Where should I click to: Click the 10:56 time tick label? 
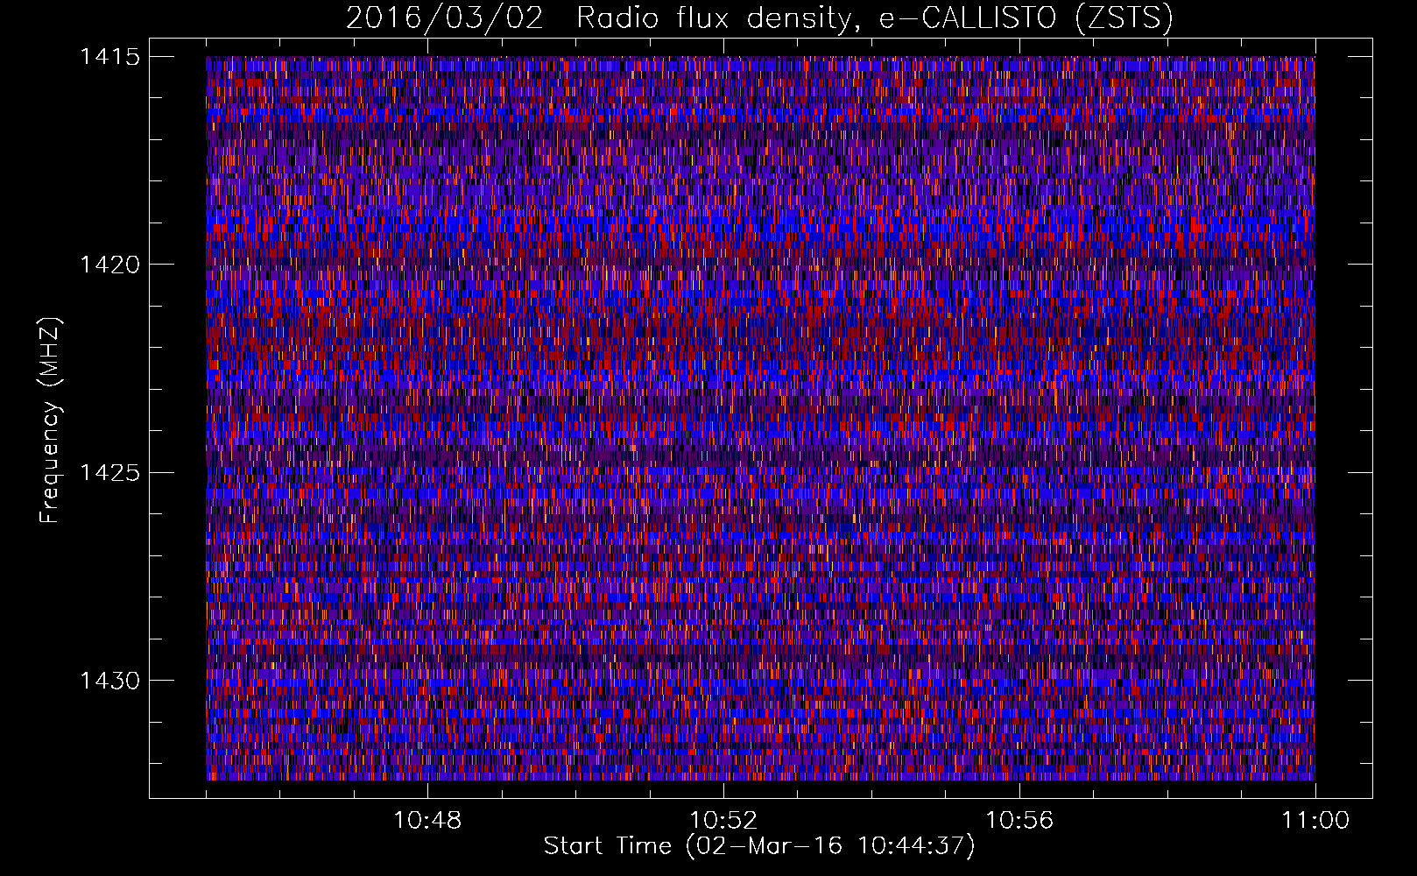(x=1019, y=821)
